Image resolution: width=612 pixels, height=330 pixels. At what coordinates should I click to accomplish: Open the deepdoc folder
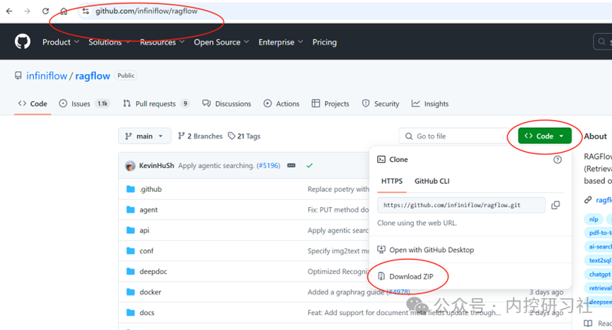[154, 271]
